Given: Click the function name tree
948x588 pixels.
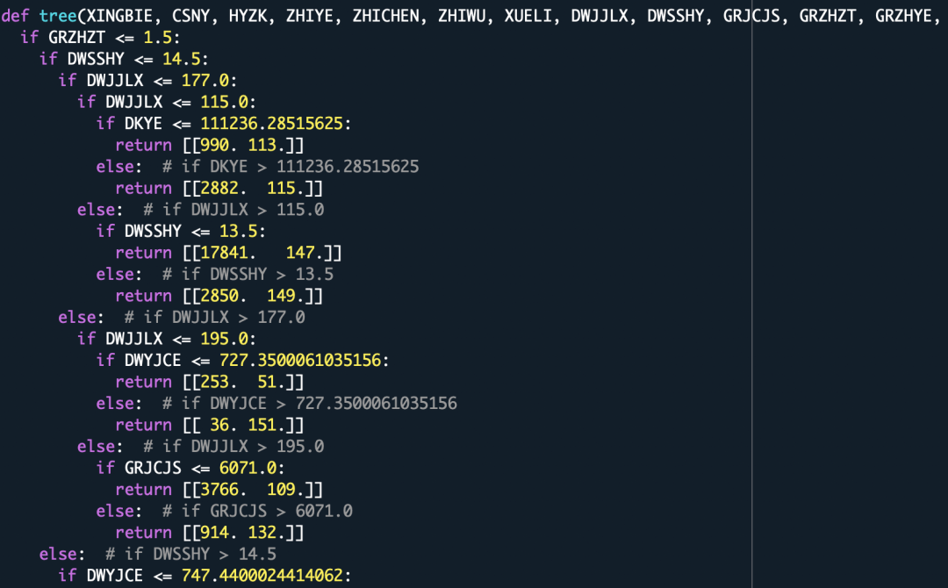Looking at the screenshot, I should 58,16.
